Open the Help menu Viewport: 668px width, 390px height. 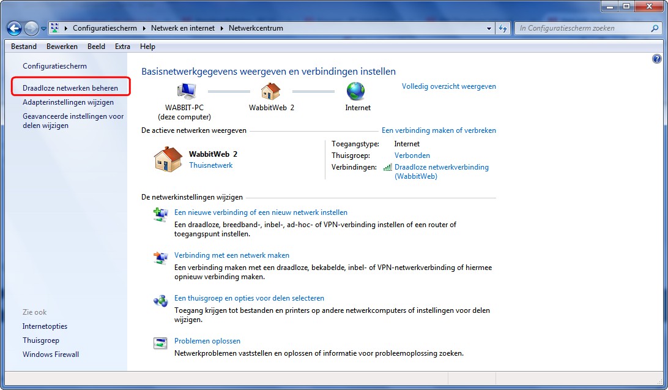click(147, 47)
